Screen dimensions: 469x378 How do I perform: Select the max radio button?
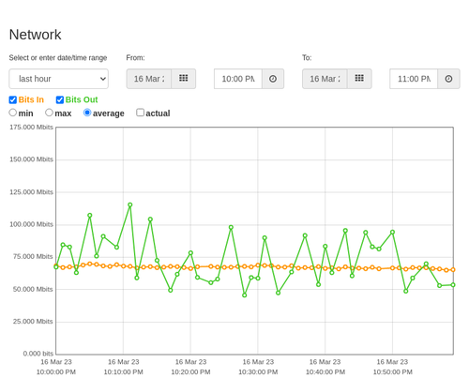tap(49, 113)
